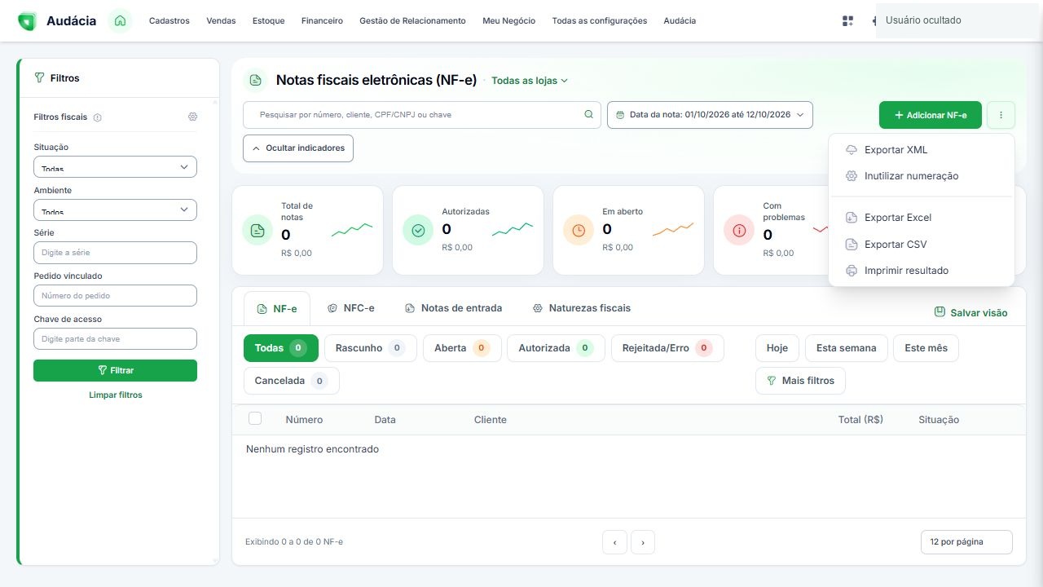Viewport: 1043px width, 587px height.
Task: Tick the select-all checkbox in the table header
Action: [x=255, y=418]
